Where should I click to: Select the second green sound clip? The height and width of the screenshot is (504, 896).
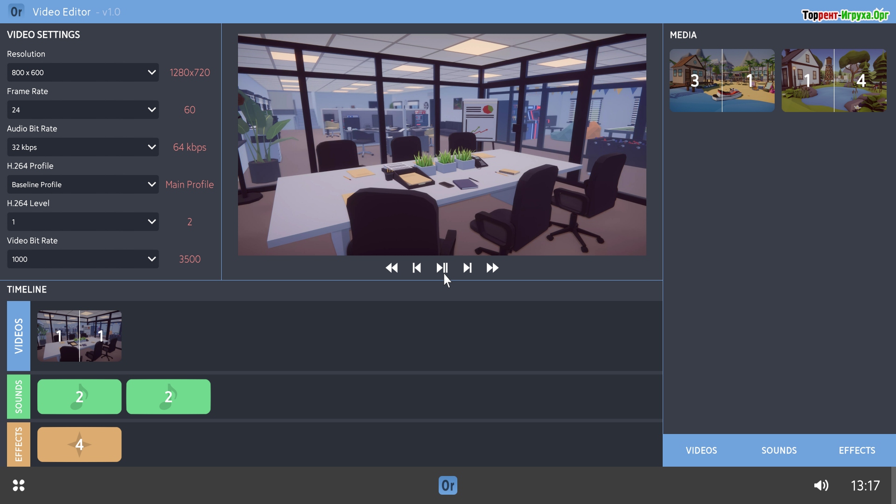(x=168, y=397)
